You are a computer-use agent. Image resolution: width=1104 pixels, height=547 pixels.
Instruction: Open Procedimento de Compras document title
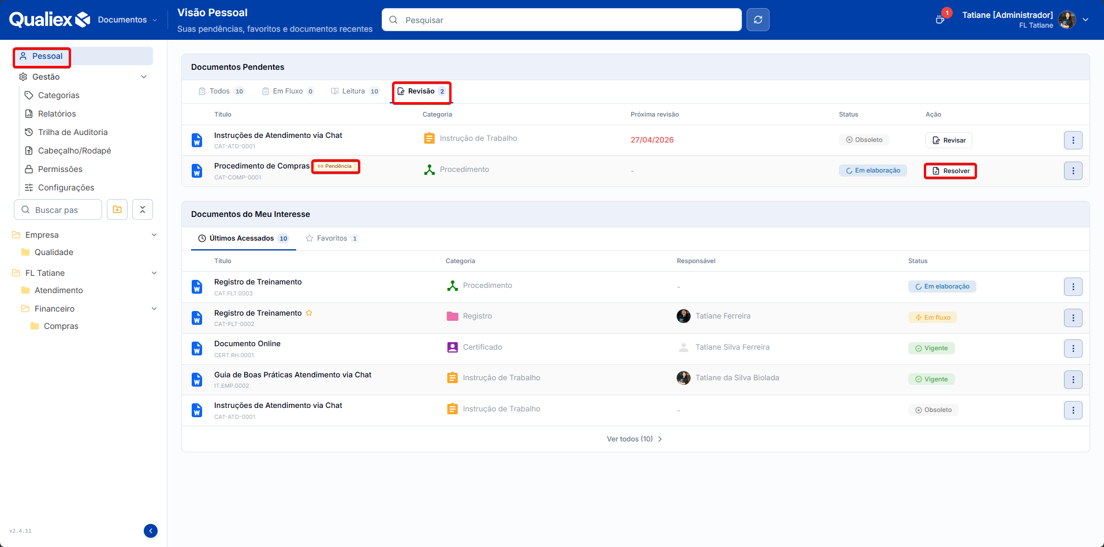click(262, 166)
